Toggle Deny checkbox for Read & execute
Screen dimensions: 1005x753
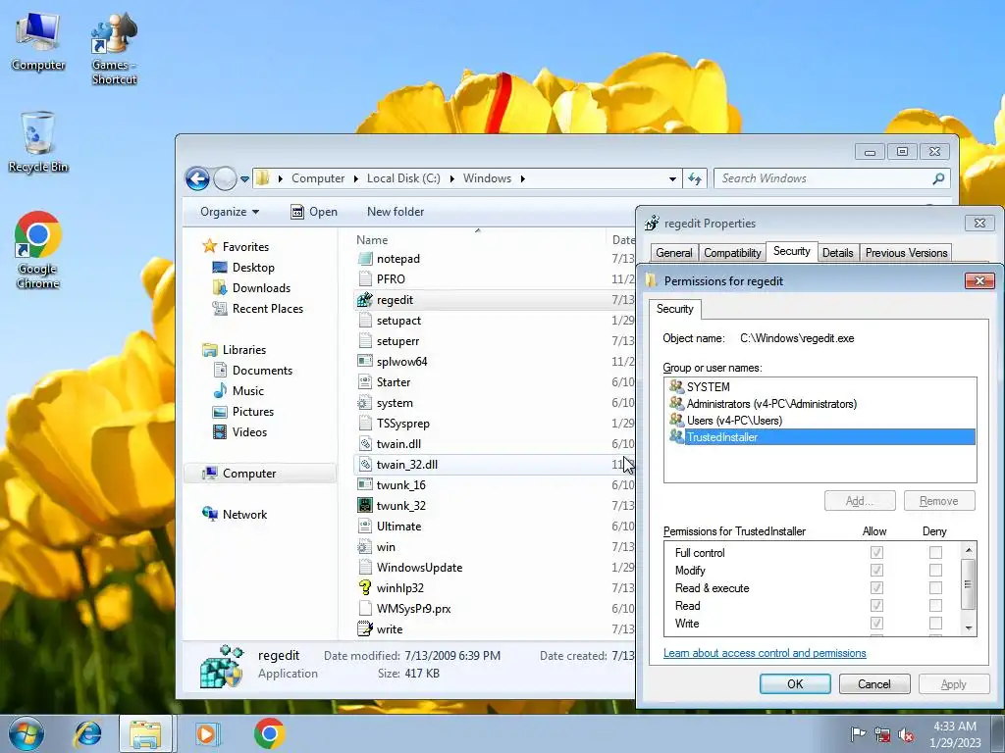point(935,587)
